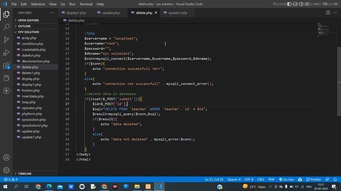Open XAMPP icon on taskbar

(148, 186)
